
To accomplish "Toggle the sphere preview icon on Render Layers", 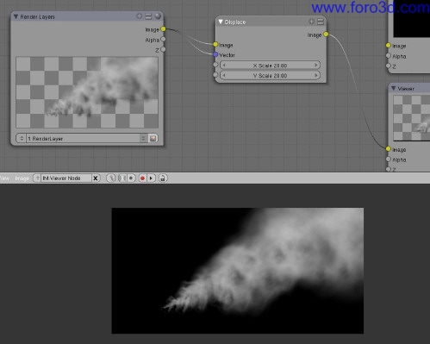I will pos(158,16).
